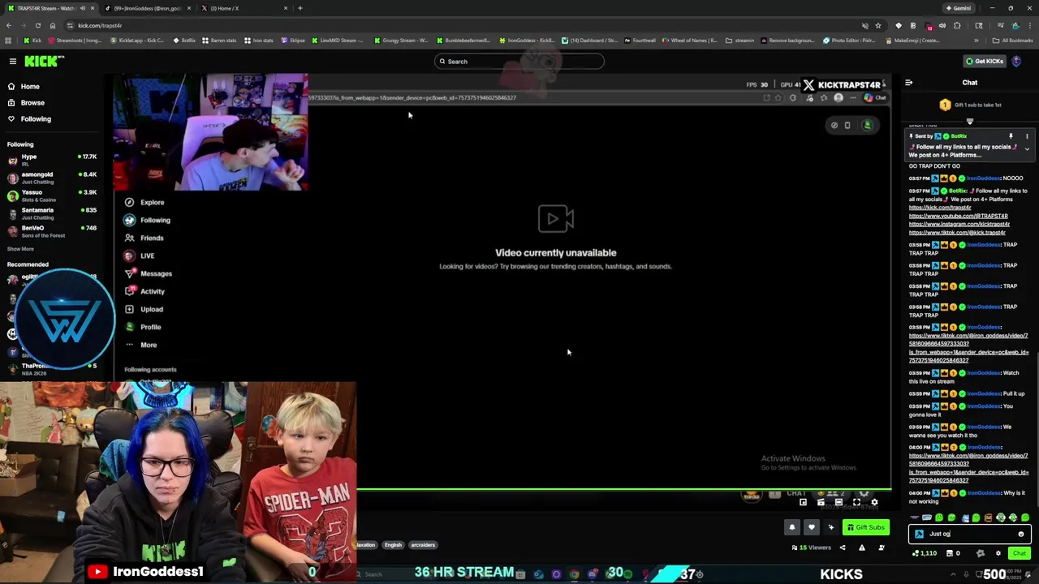Collapse the chat panel arrow icon
Image resolution: width=1039 pixels, height=584 pixels.
click(x=908, y=82)
